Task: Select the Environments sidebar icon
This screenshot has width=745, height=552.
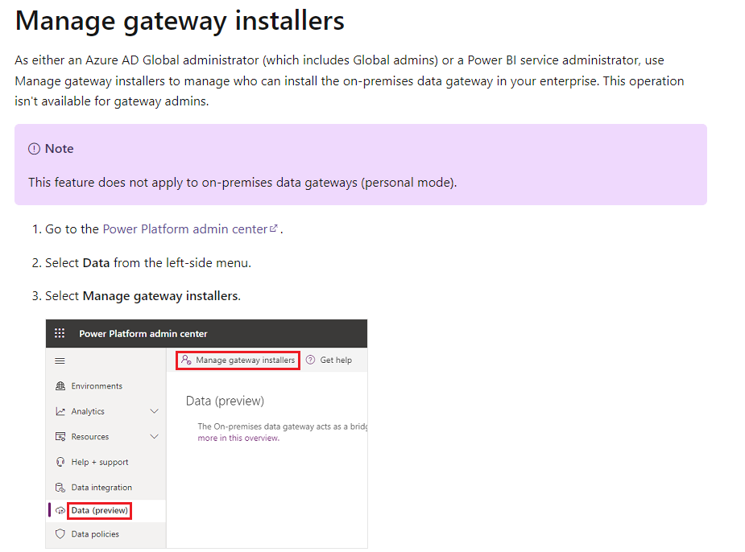Action: [60, 385]
